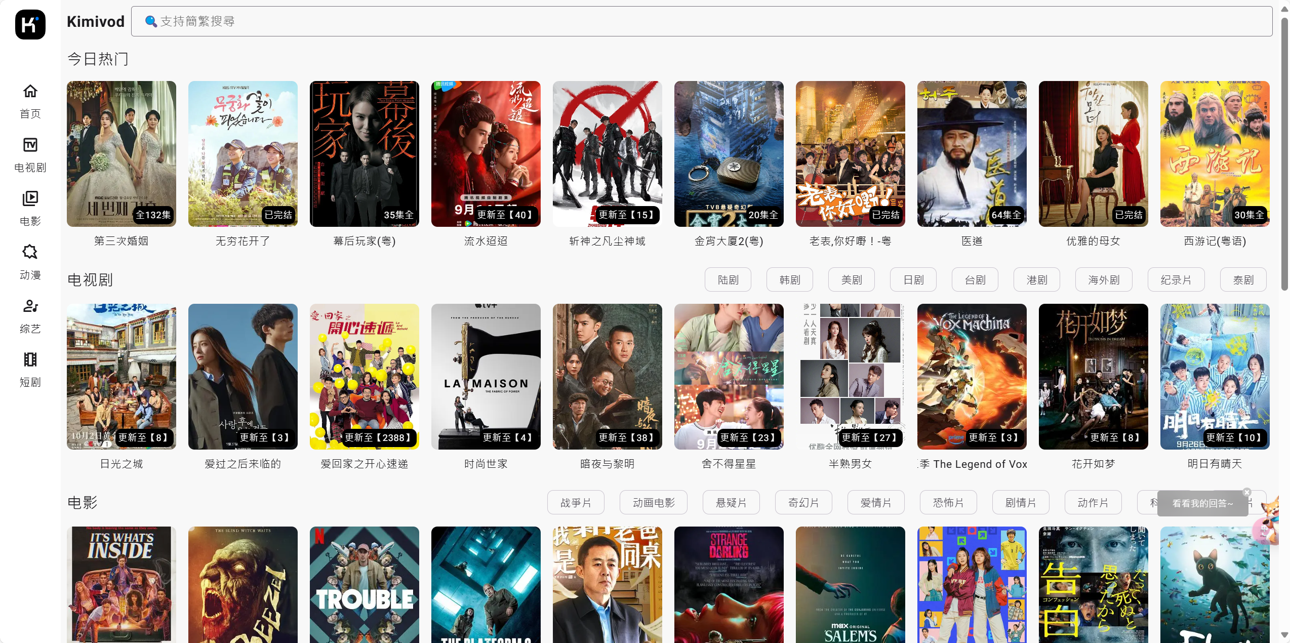This screenshot has height=643, width=1290.
Task: Choose the 悬疑片 movie genre
Action: click(x=731, y=503)
